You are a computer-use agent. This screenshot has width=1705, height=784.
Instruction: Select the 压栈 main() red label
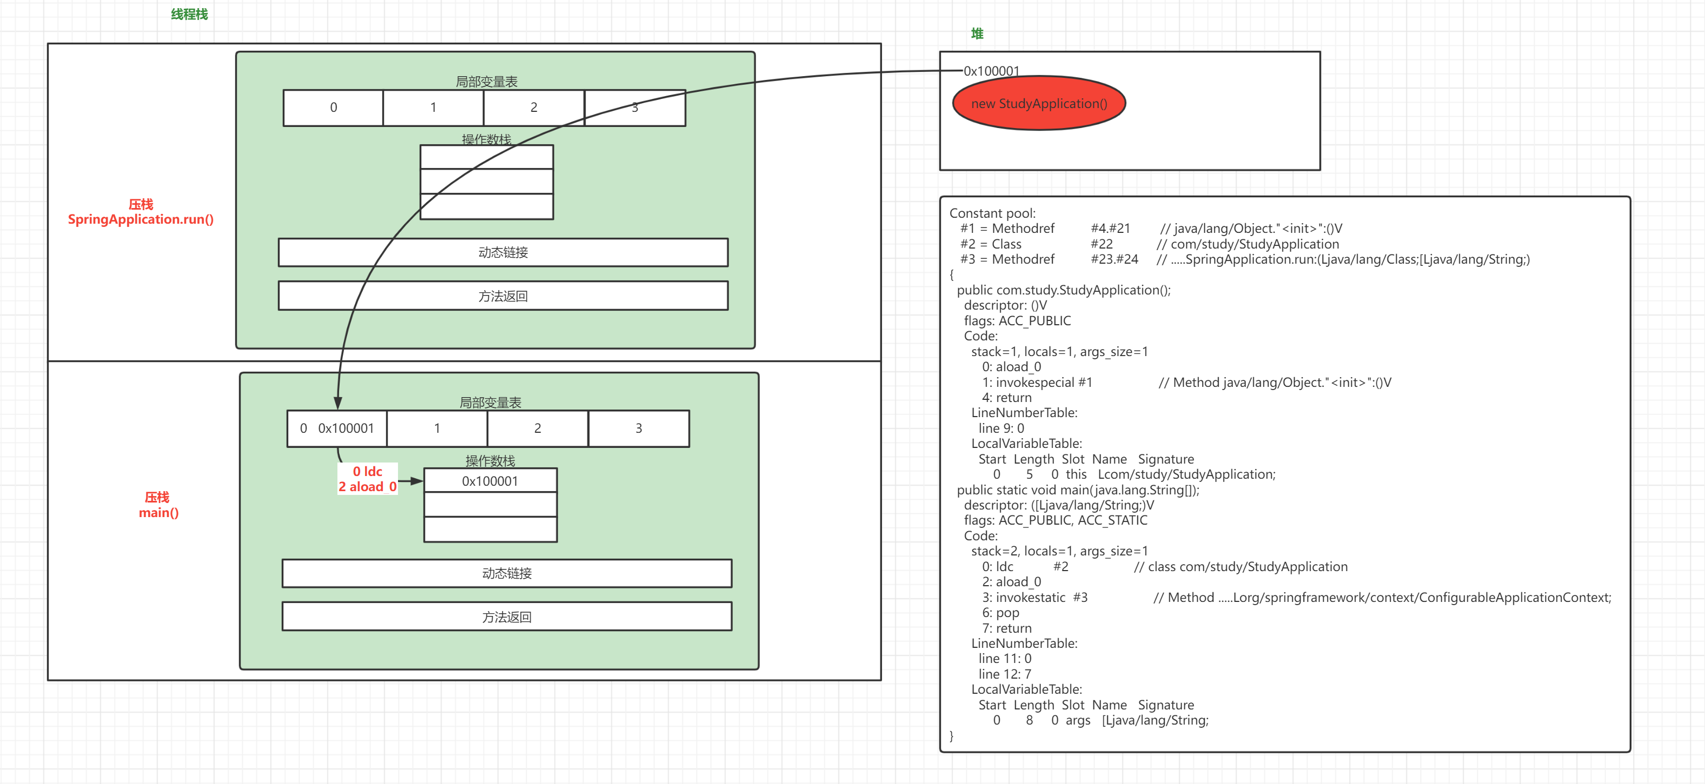158,505
